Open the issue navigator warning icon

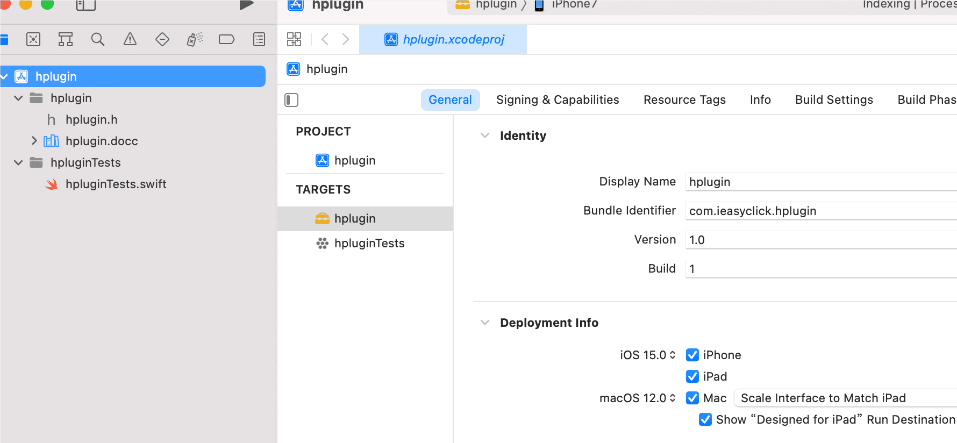tap(130, 39)
